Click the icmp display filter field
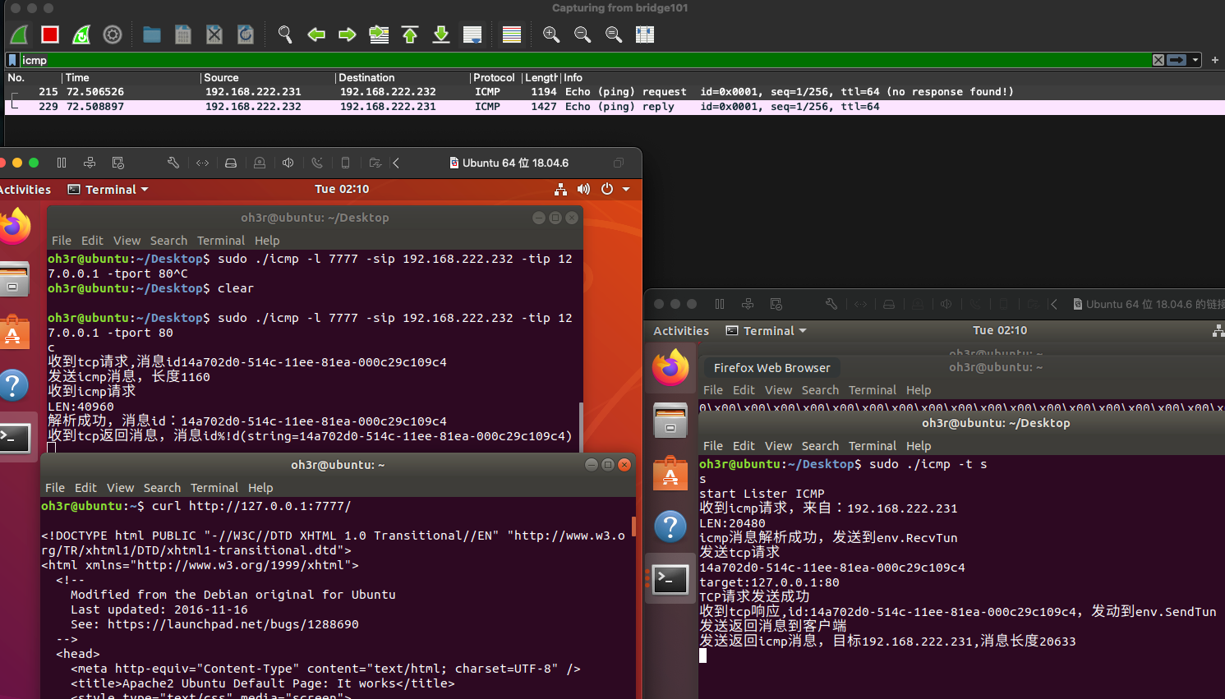The image size is (1225, 699). [584, 60]
